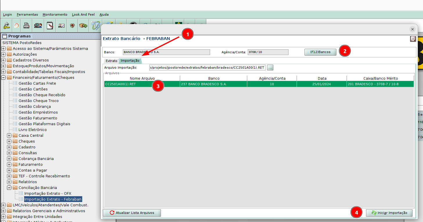This screenshot has width=423, height=222.
Task: Click the Log key toolbar icon
Action: pyautogui.click(x=6, y=26)
